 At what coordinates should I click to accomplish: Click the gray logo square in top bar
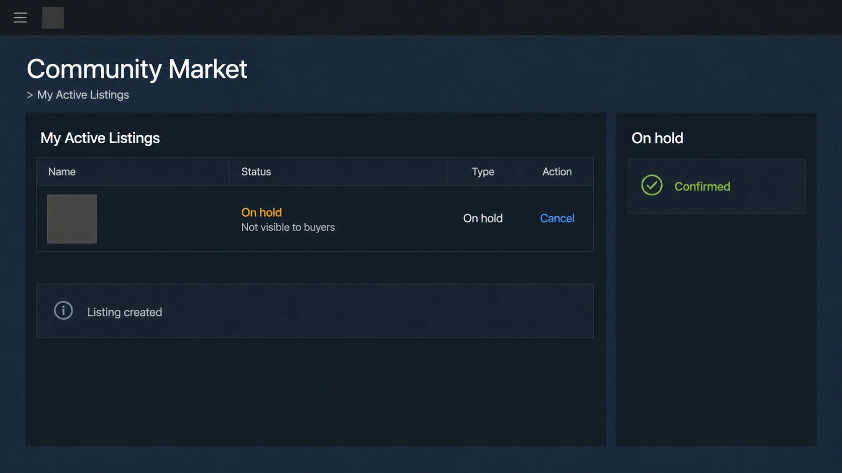tap(53, 18)
